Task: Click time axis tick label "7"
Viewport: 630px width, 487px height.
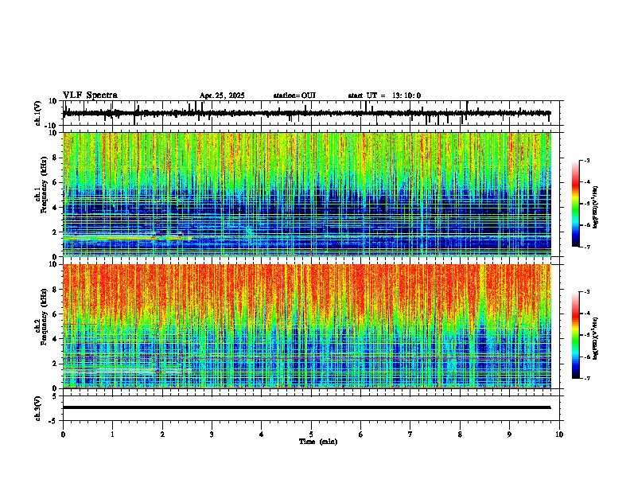Action: coord(410,434)
